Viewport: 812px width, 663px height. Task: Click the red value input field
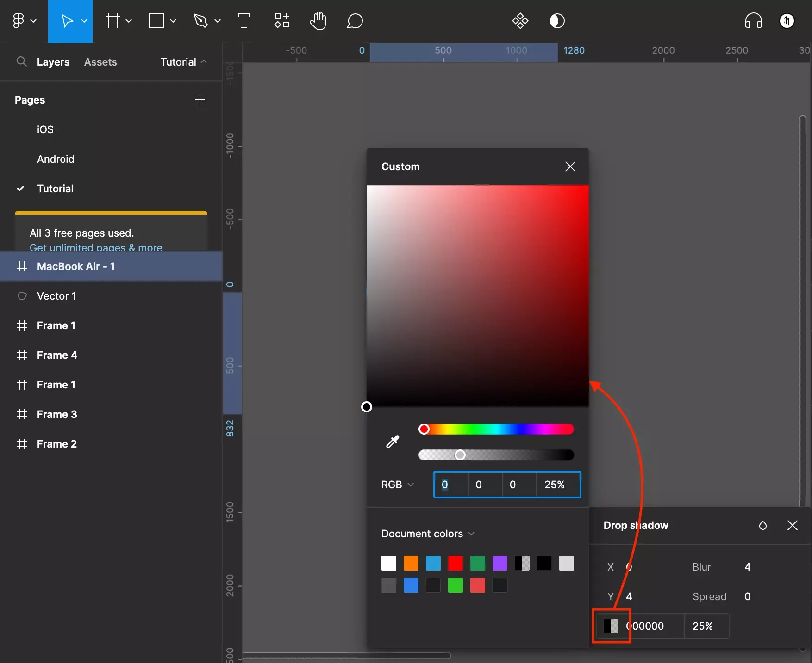(x=451, y=485)
